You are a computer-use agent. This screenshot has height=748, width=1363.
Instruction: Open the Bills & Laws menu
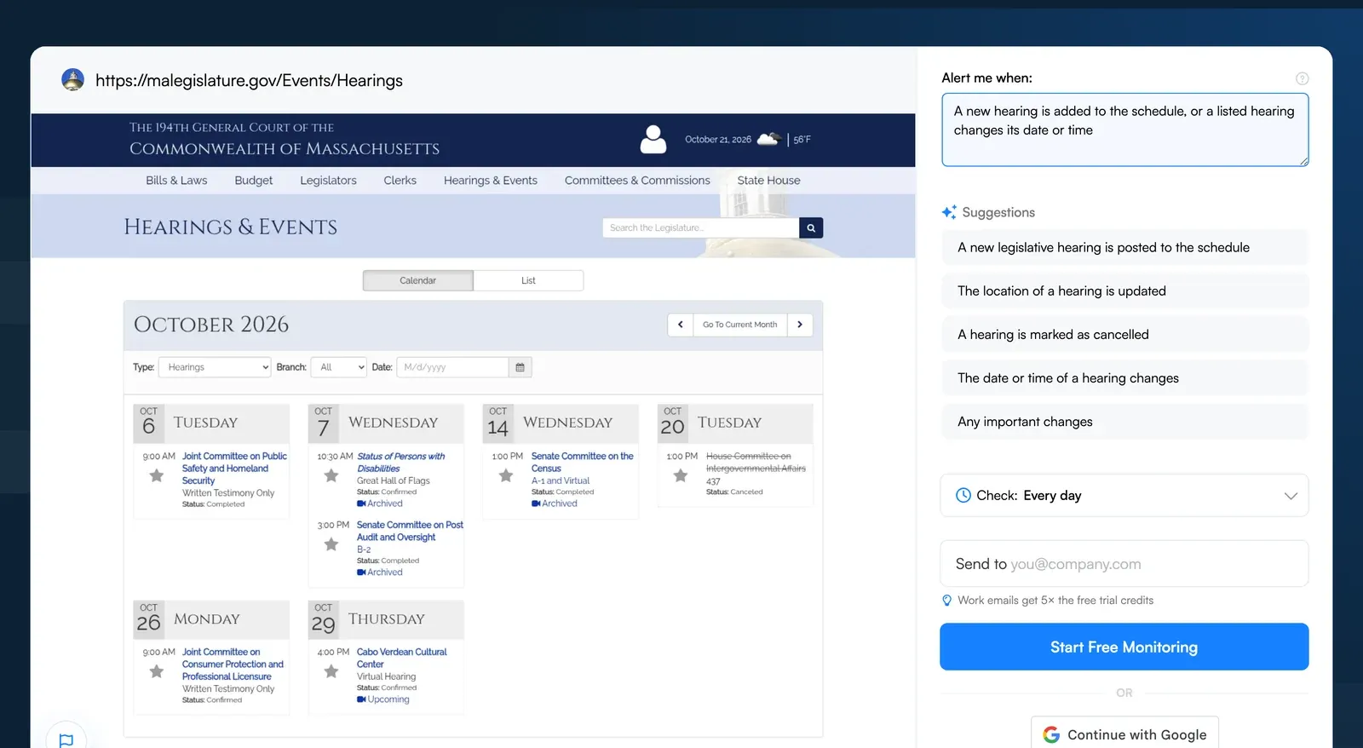point(176,181)
